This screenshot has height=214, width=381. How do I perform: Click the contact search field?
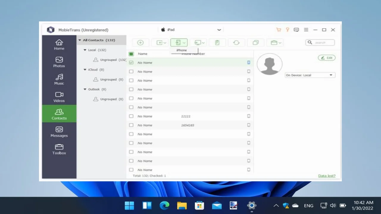(320, 43)
